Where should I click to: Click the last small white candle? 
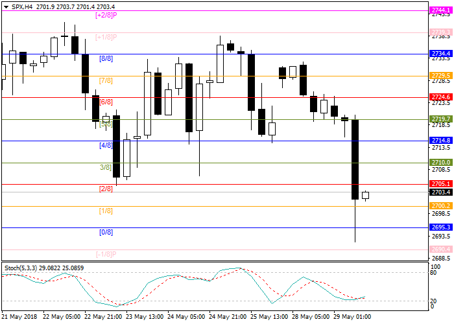click(365, 195)
